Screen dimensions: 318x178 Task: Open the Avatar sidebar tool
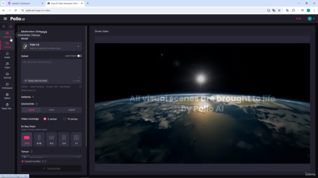point(7,55)
